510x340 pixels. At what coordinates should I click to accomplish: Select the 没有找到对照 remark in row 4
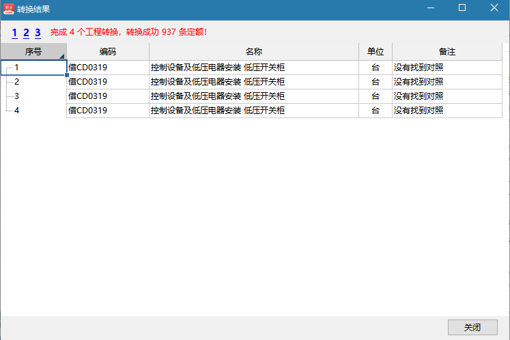point(419,111)
